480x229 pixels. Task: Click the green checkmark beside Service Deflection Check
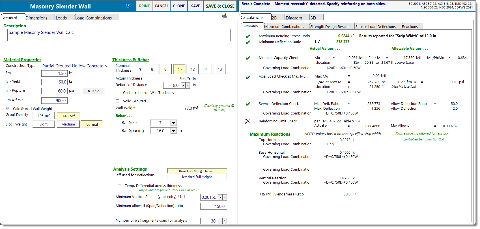(248, 104)
